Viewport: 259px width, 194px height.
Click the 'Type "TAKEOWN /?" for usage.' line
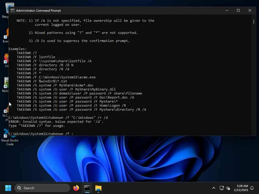[37, 126]
